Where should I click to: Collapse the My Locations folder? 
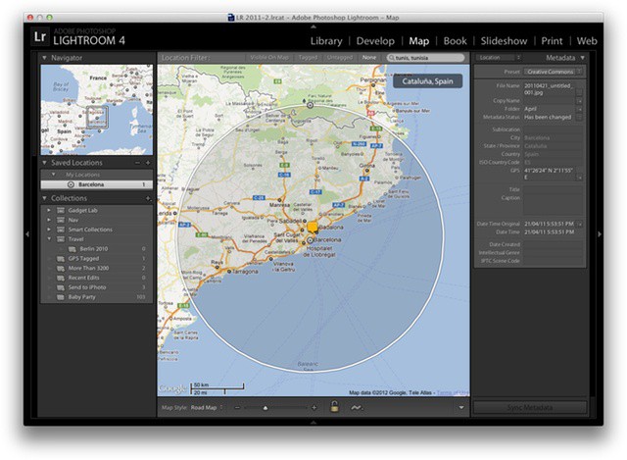pos(53,175)
